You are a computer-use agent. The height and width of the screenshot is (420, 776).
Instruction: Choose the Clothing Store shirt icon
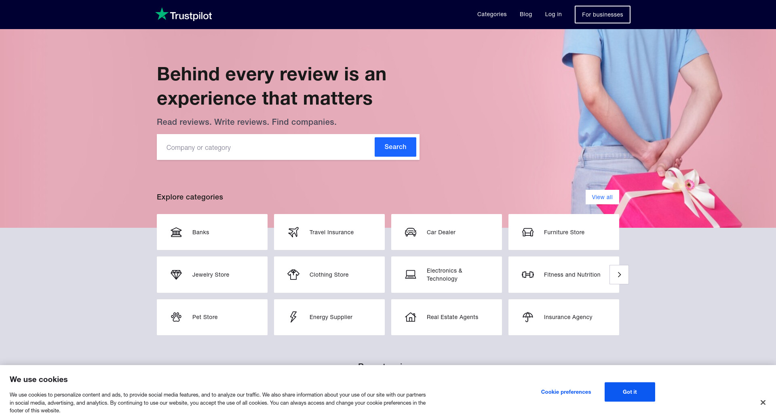pyautogui.click(x=293, y=275)
